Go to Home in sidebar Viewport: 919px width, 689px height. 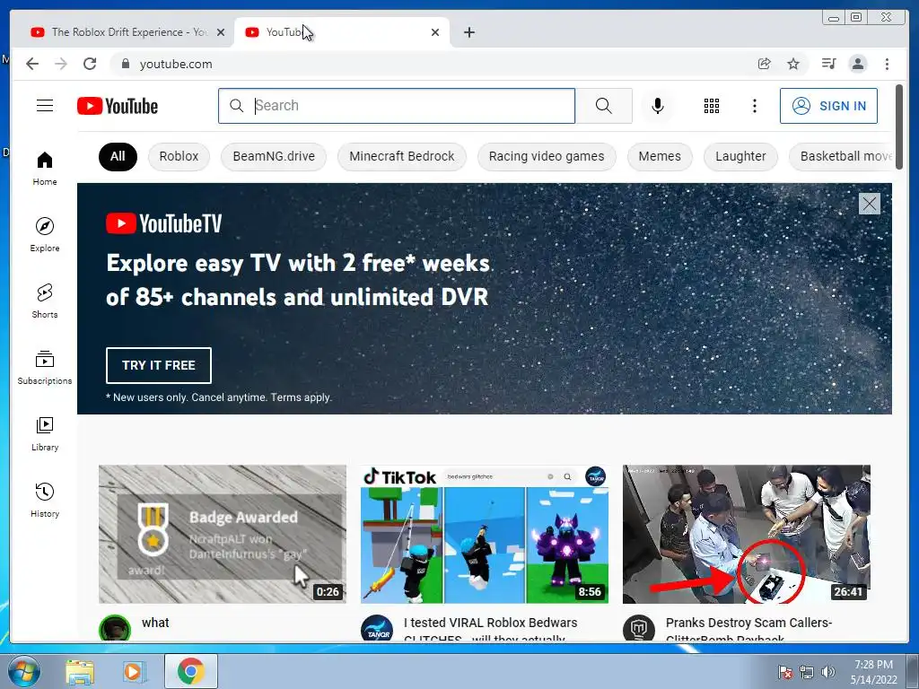coord(45,169)
